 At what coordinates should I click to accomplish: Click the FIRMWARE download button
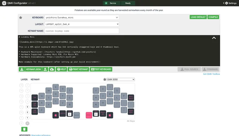click(210, 69)
